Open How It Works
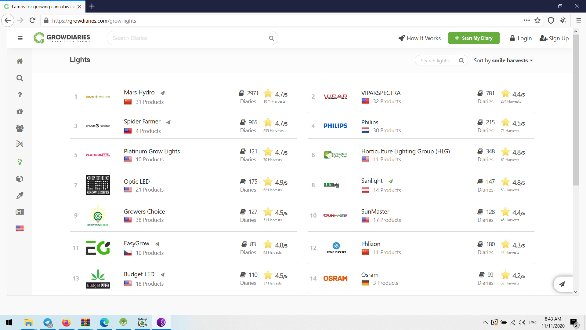The width and height of the screenshot is (586, 330). click(x=420, y=38)
